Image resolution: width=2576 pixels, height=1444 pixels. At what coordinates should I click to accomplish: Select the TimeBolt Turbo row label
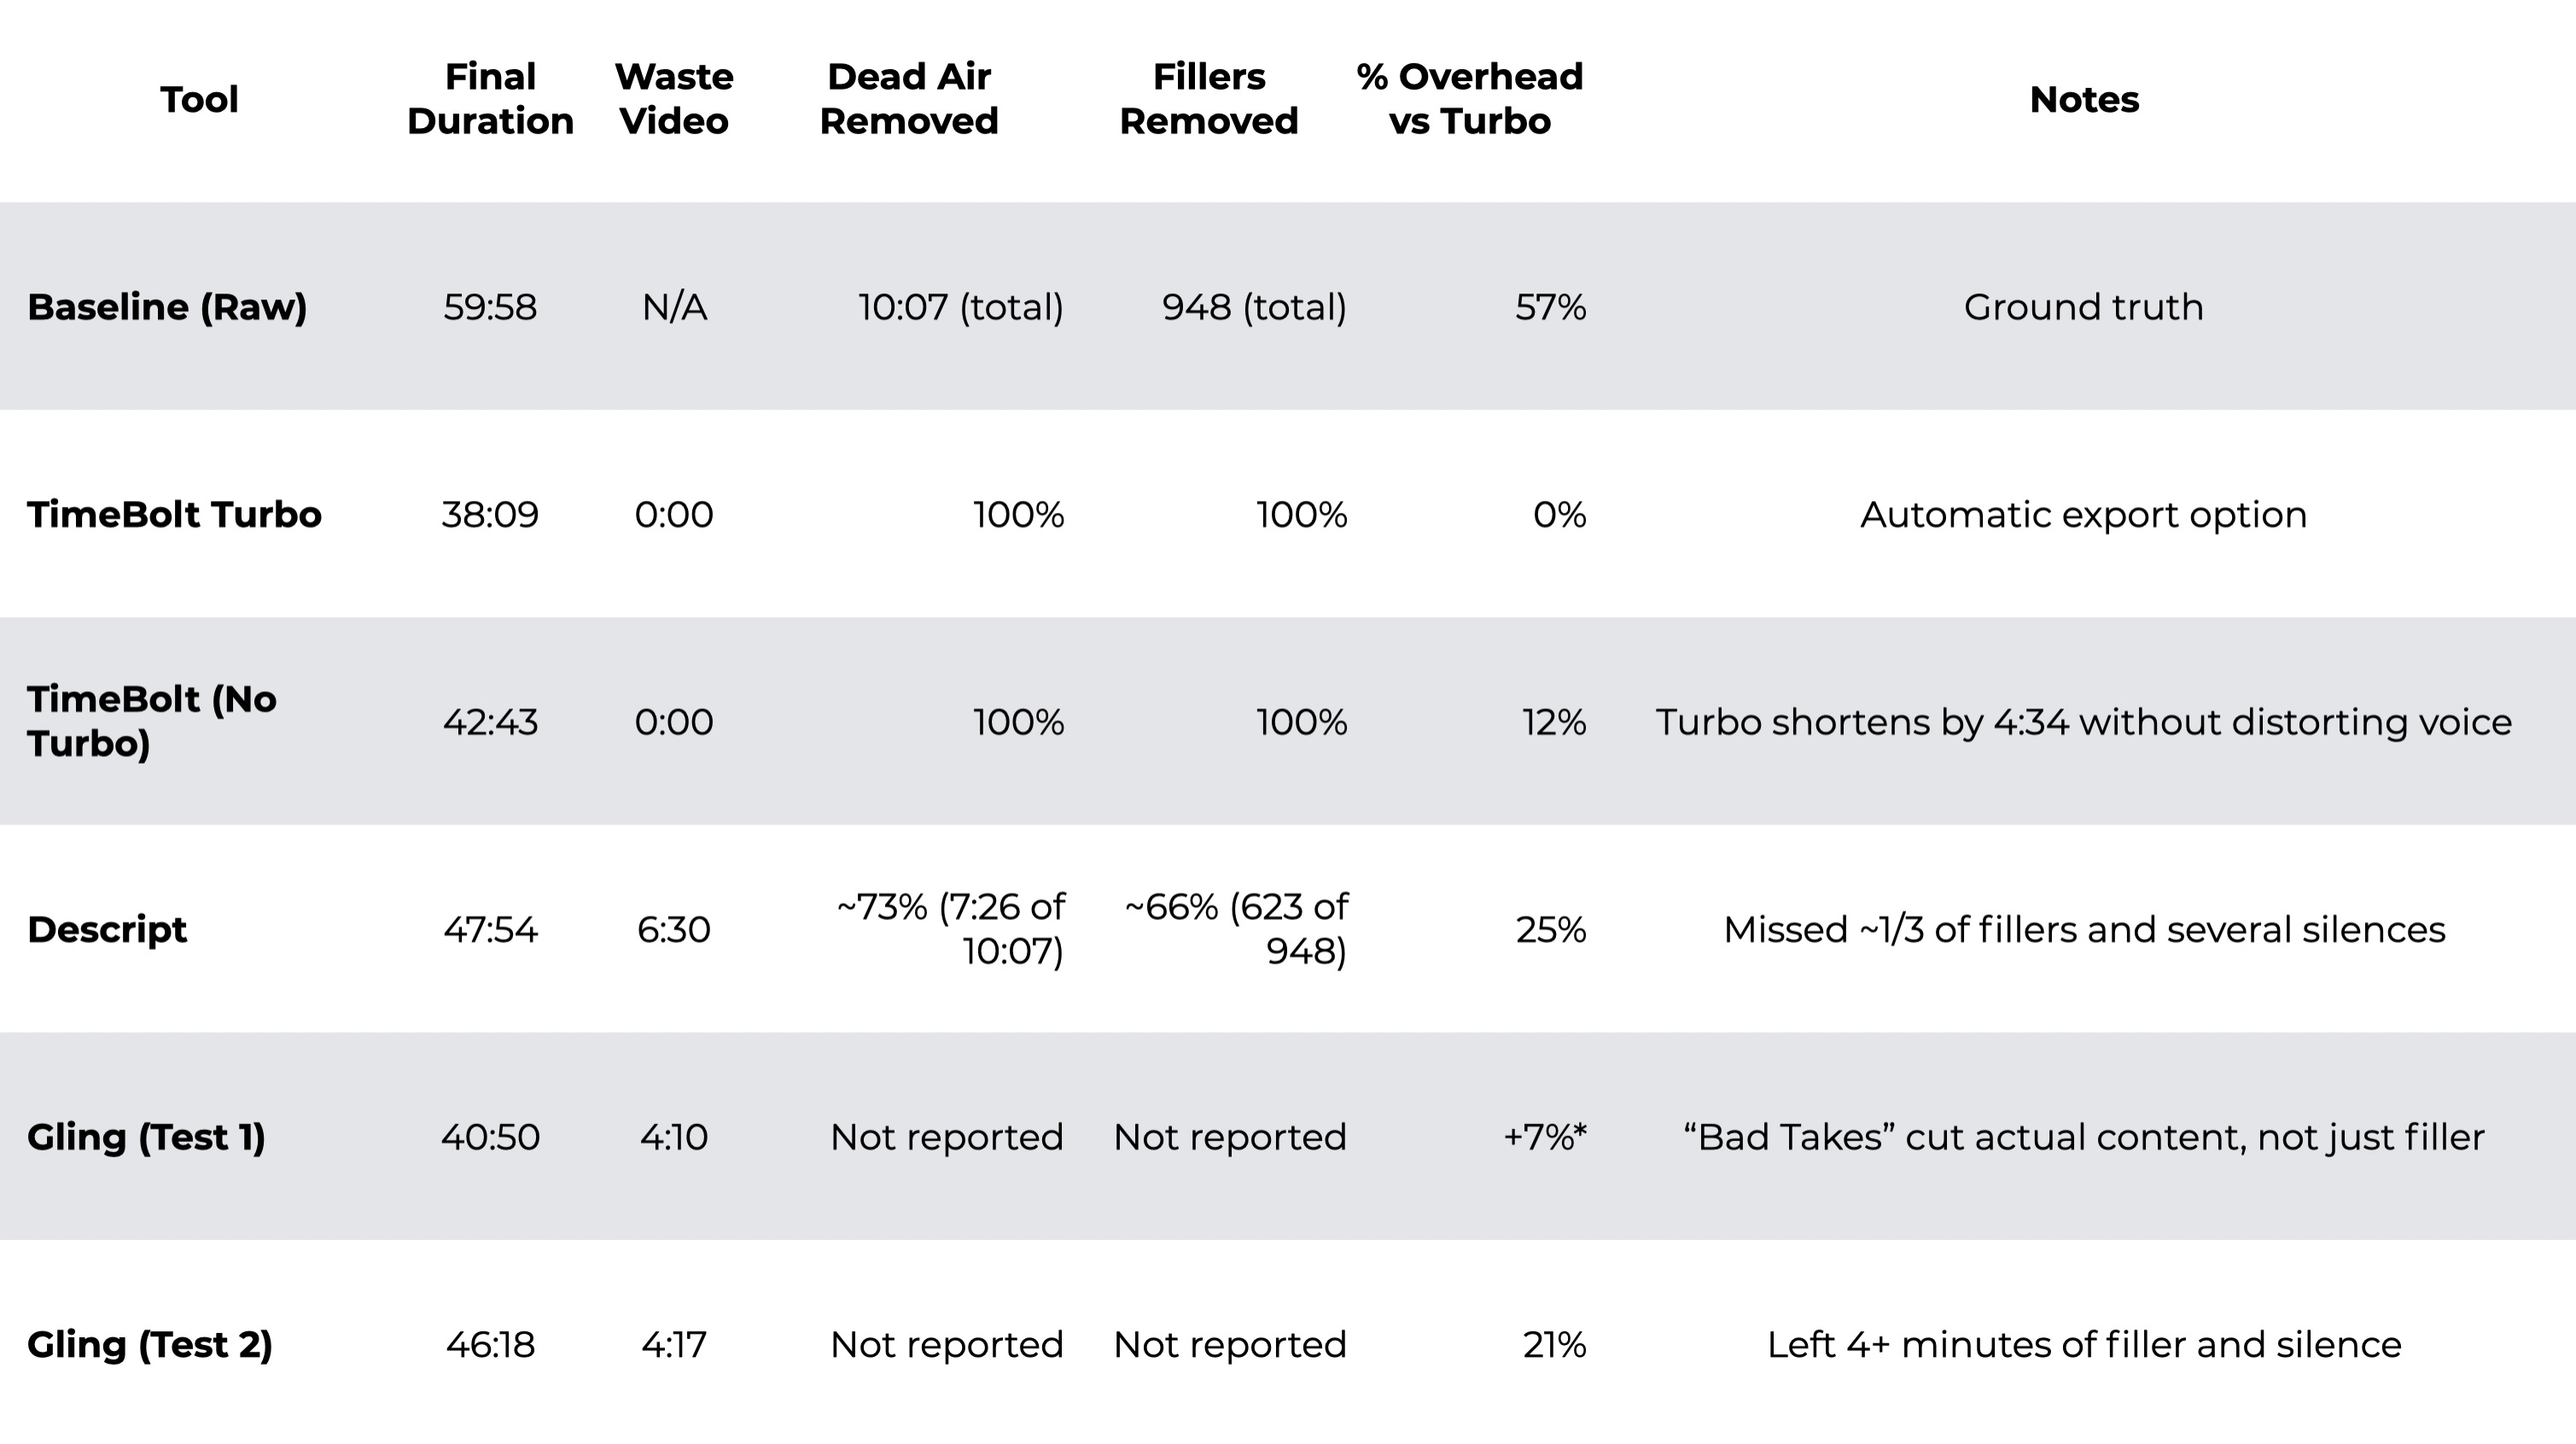point(174,514)
